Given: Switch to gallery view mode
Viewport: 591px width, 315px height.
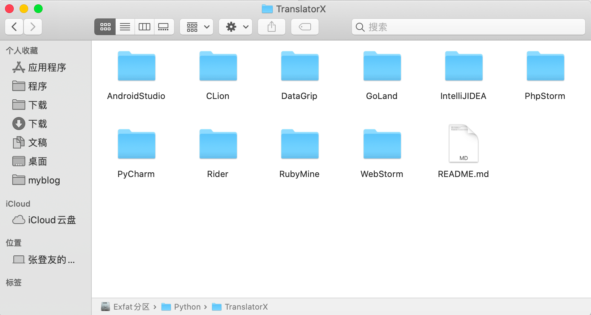Looking at the screenshot, I should coord(164,27).
